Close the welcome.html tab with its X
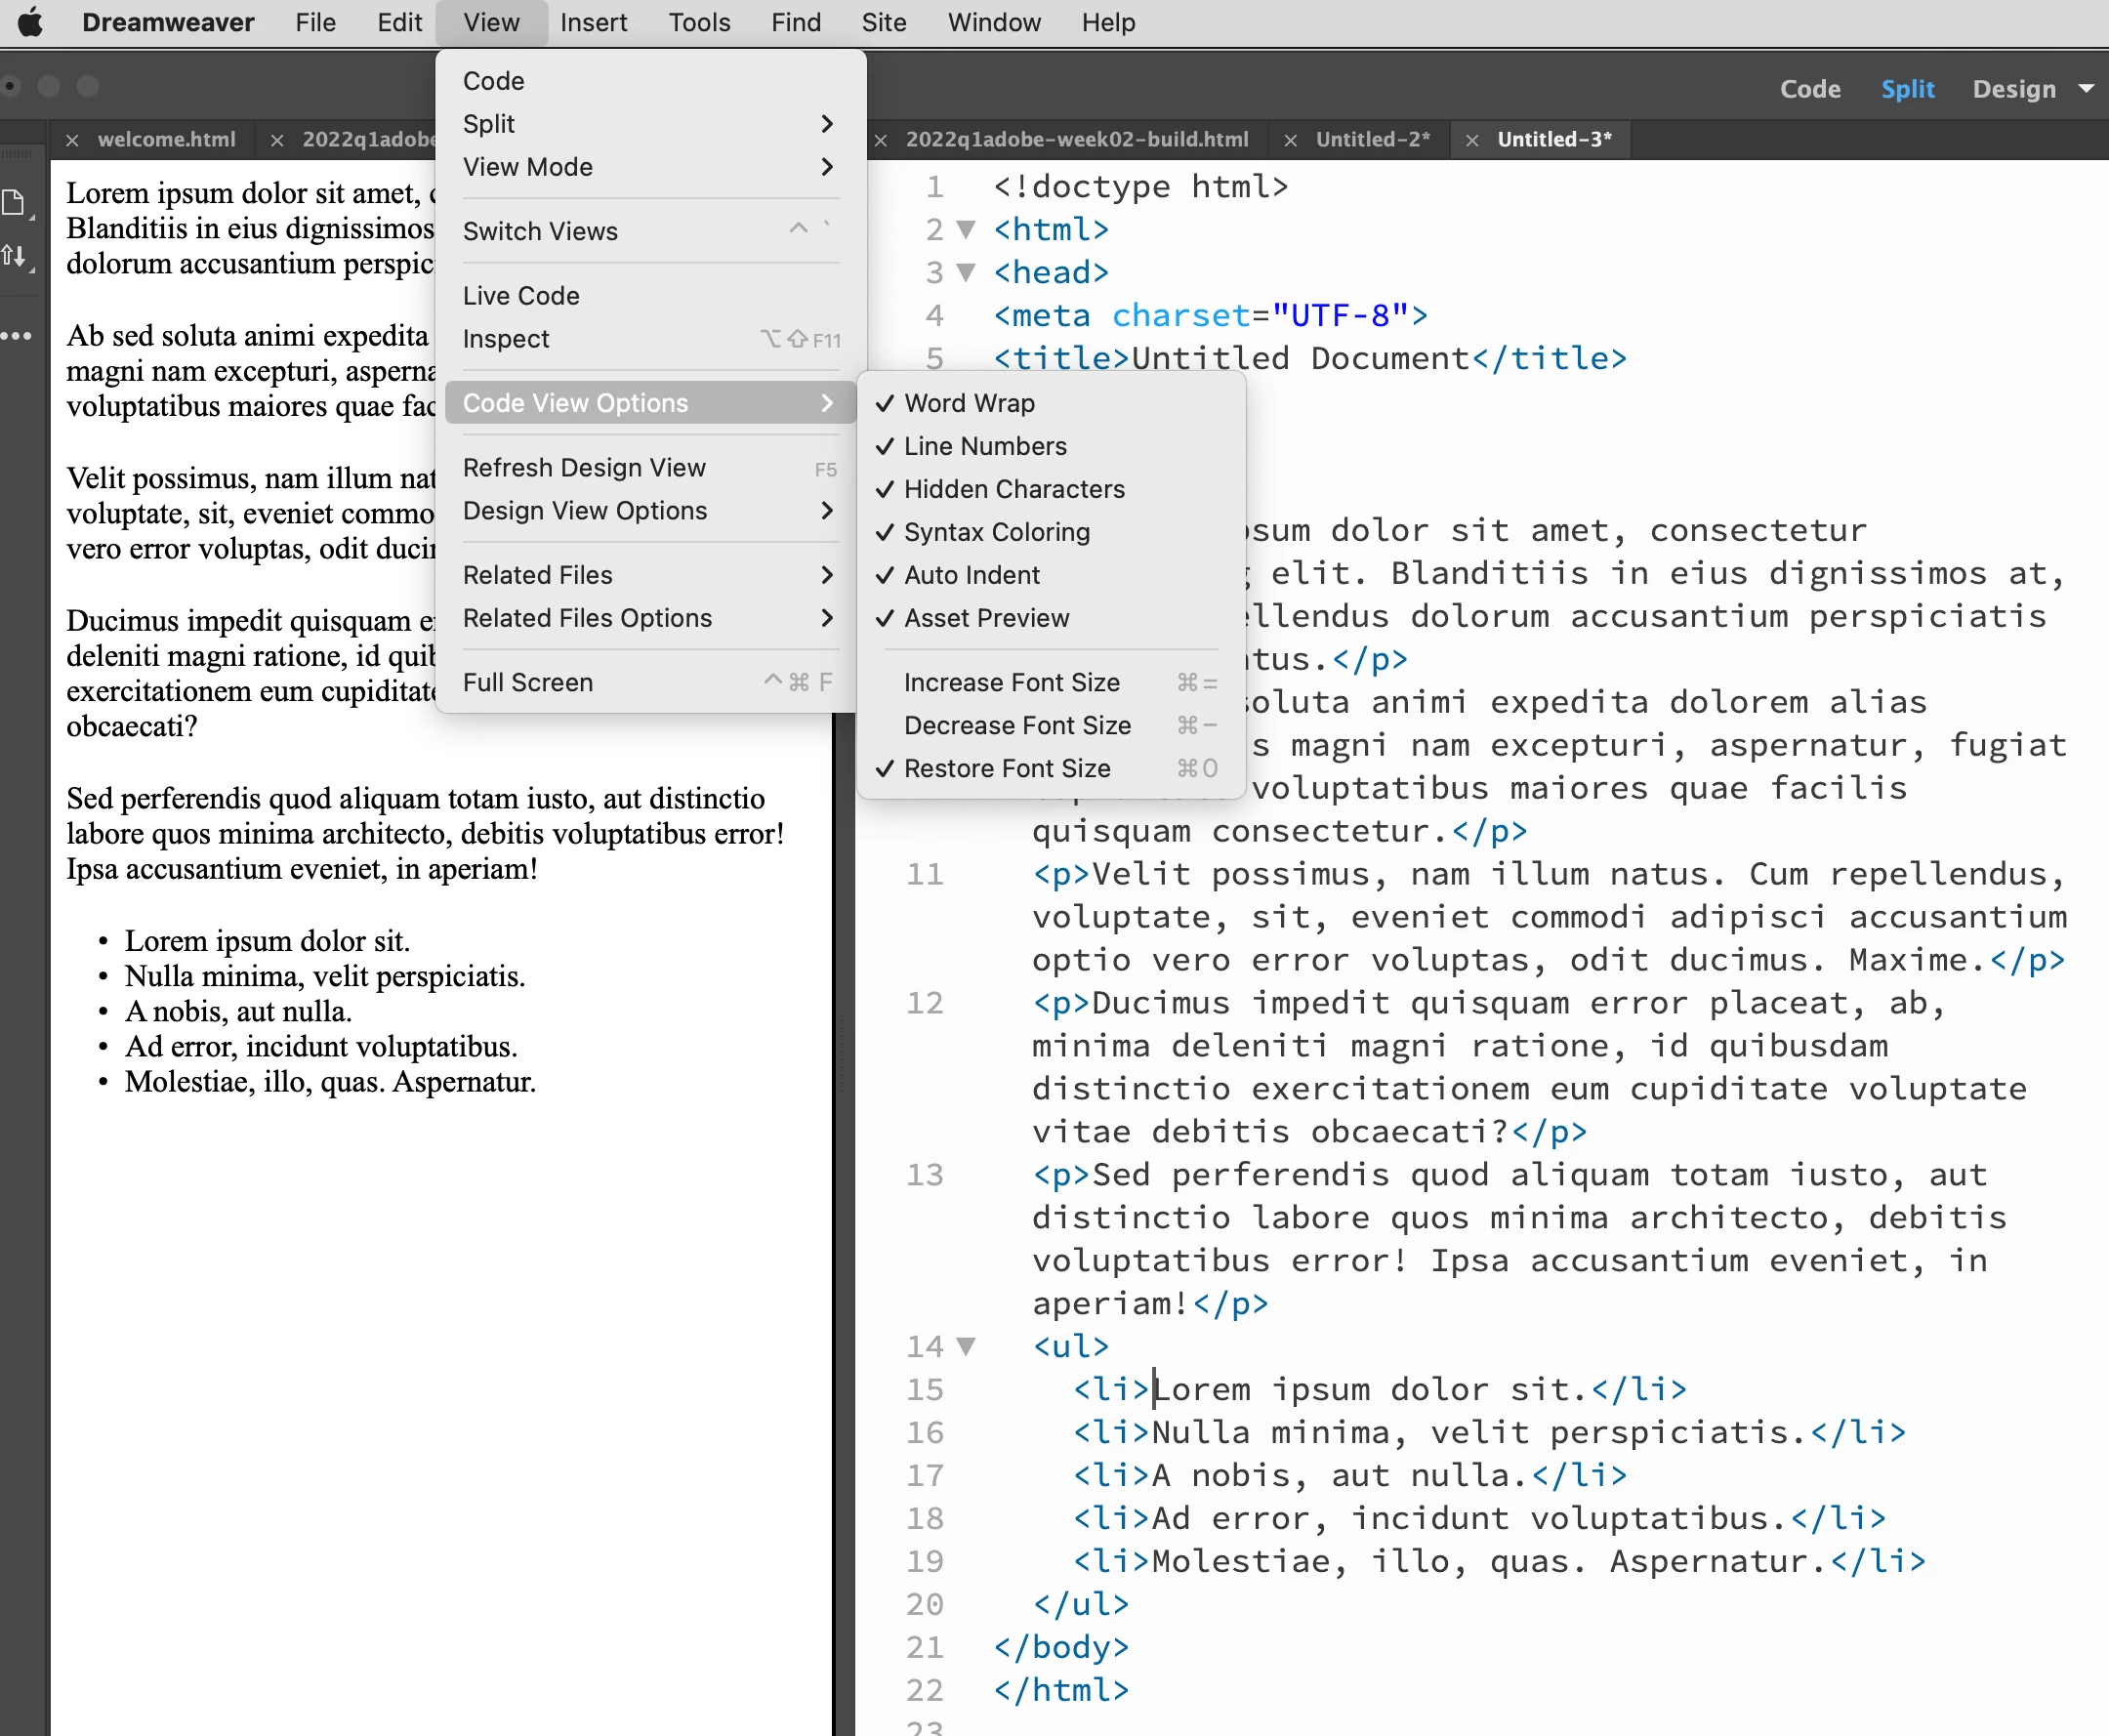The height and width of the screenshot is (1736, 2109). pyautogui.click(x=72, y=141)
